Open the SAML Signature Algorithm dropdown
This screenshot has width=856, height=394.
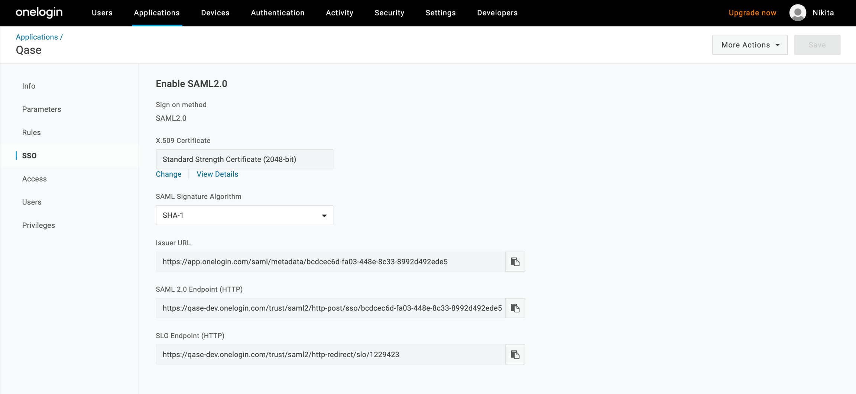pos(244,215)
